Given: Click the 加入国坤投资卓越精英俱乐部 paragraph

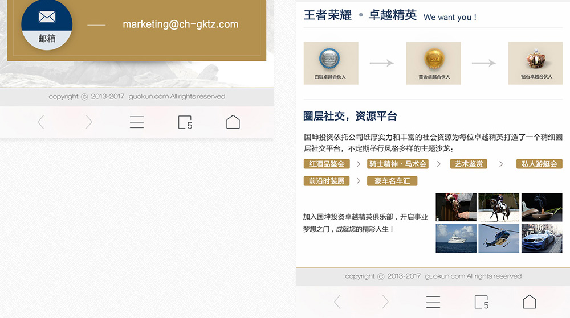Looking at the screenshot, I should coord(366,222).
